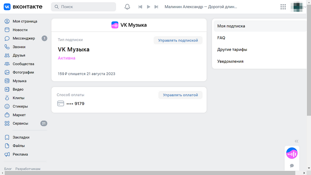Go to Clips in the sidebar
This screenshot has width=311, height=175.
coord(18,98)
